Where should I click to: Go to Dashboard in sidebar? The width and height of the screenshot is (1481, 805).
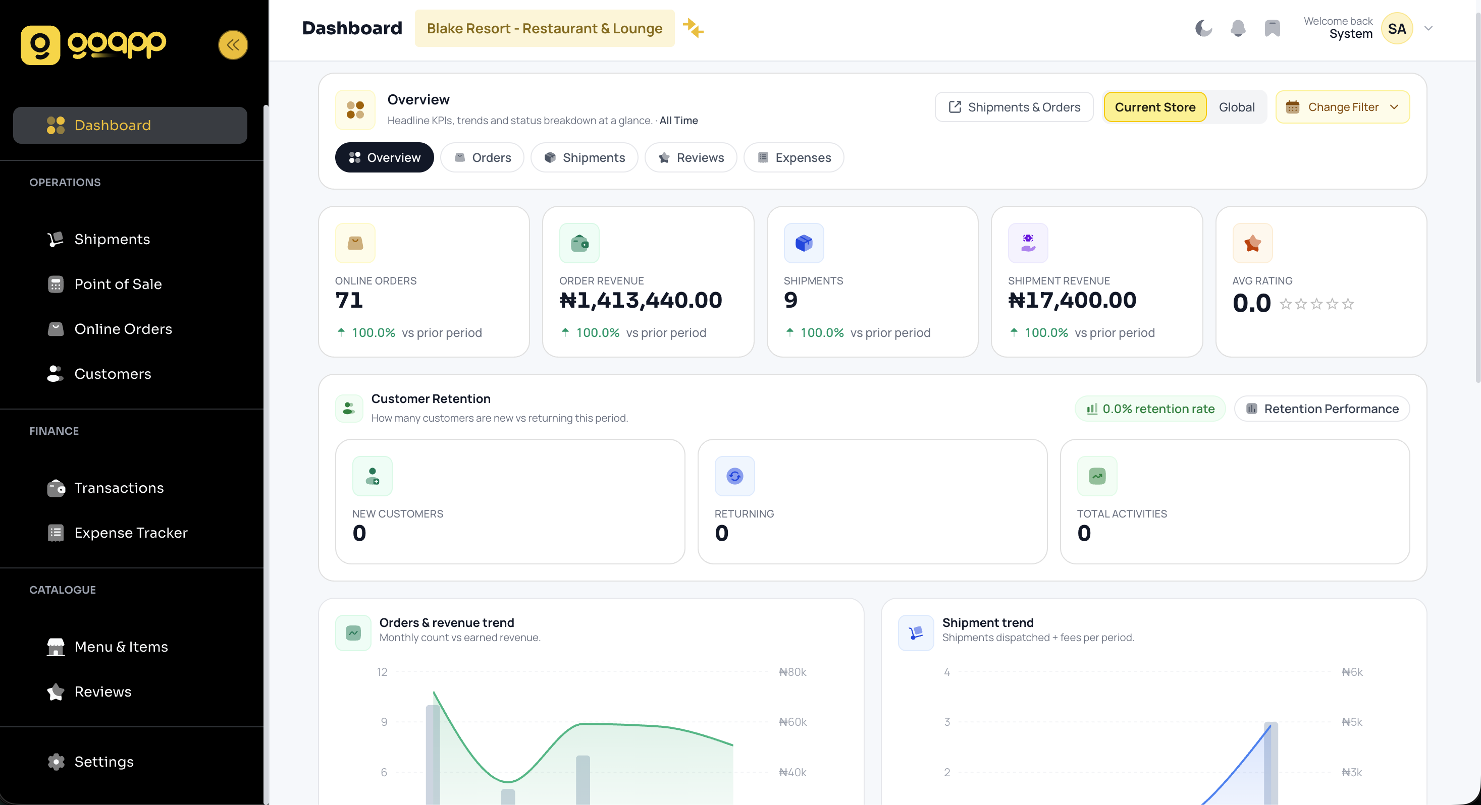click(x=130, y=125)
